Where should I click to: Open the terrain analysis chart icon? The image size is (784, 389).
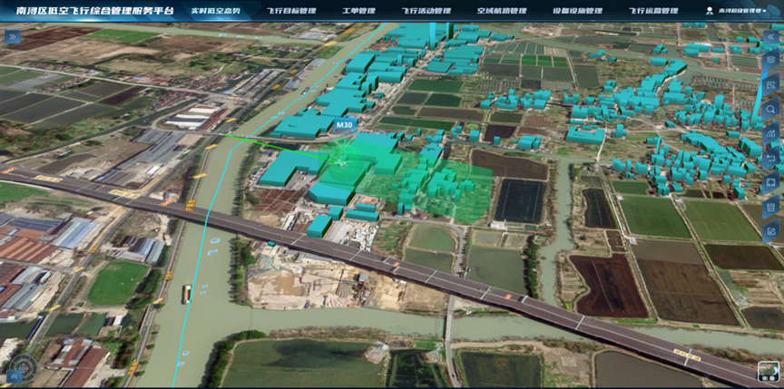tap(771, 134)
